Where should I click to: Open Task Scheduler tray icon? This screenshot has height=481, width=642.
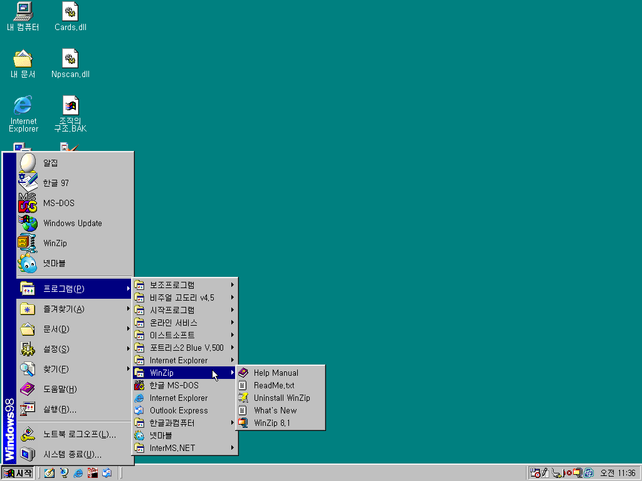(535, 473)
